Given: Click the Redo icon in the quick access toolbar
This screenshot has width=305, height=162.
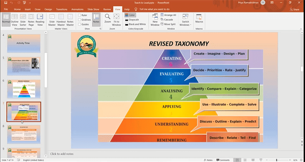Looking at the screenshot, I should click(19, 3).
